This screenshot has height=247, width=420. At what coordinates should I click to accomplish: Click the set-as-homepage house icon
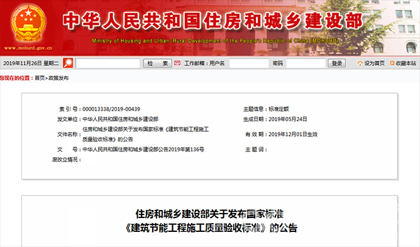pyautogui.click(x=360, y=63)
